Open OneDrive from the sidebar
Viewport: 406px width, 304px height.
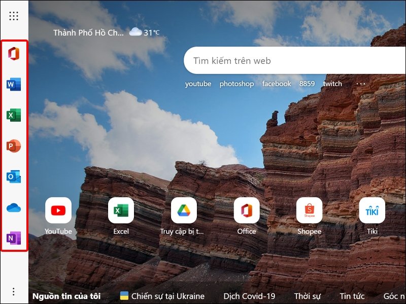pos(14,206)
